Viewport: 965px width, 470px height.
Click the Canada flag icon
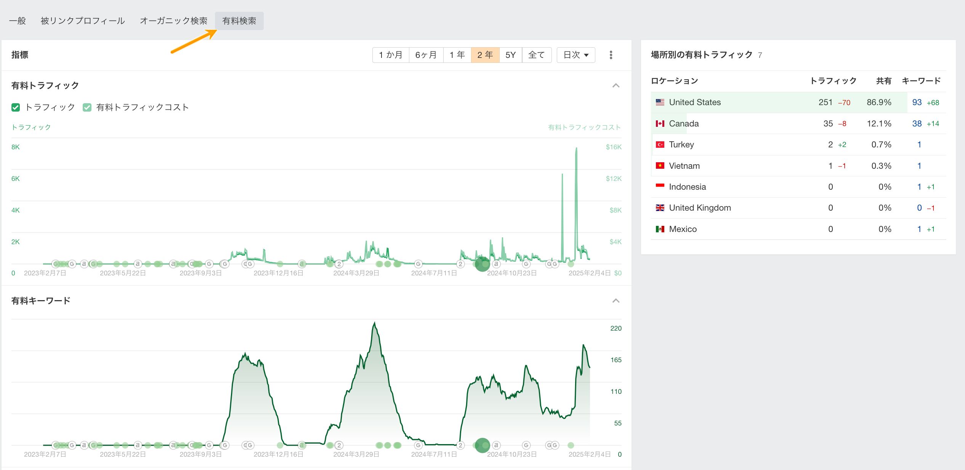[x=660, y=123]
